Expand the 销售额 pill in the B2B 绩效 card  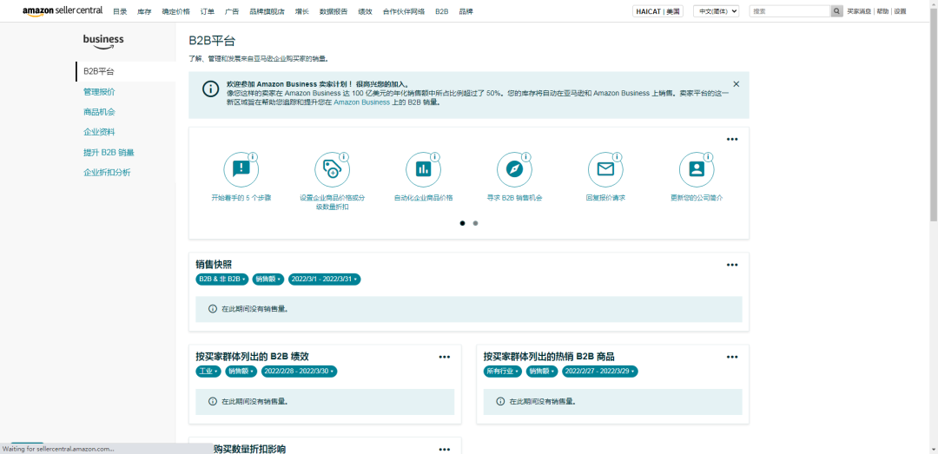click(241, 372)
